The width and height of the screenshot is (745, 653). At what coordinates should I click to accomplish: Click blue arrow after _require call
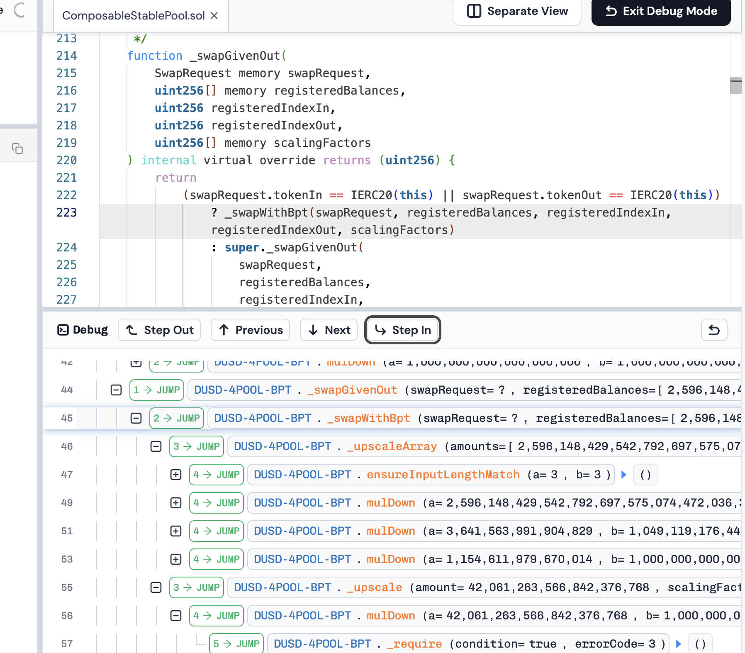(678, 644)
